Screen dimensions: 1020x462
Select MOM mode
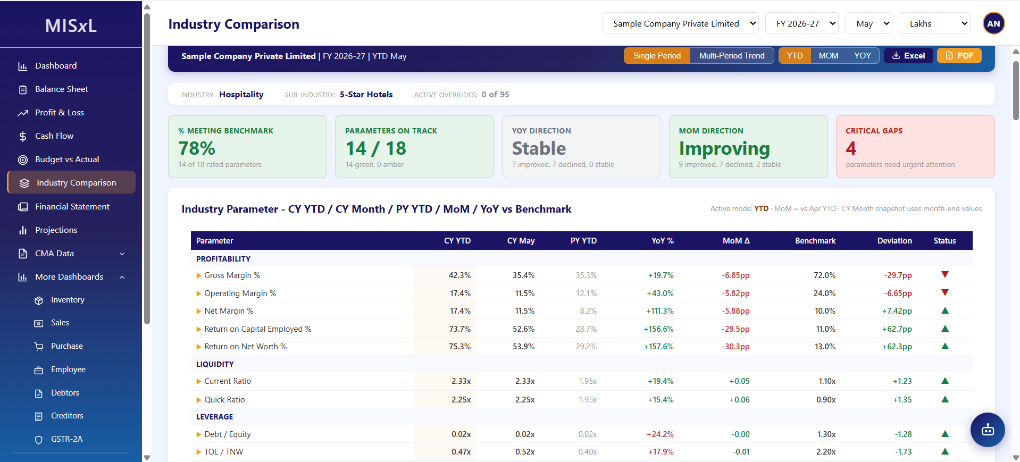829,56
